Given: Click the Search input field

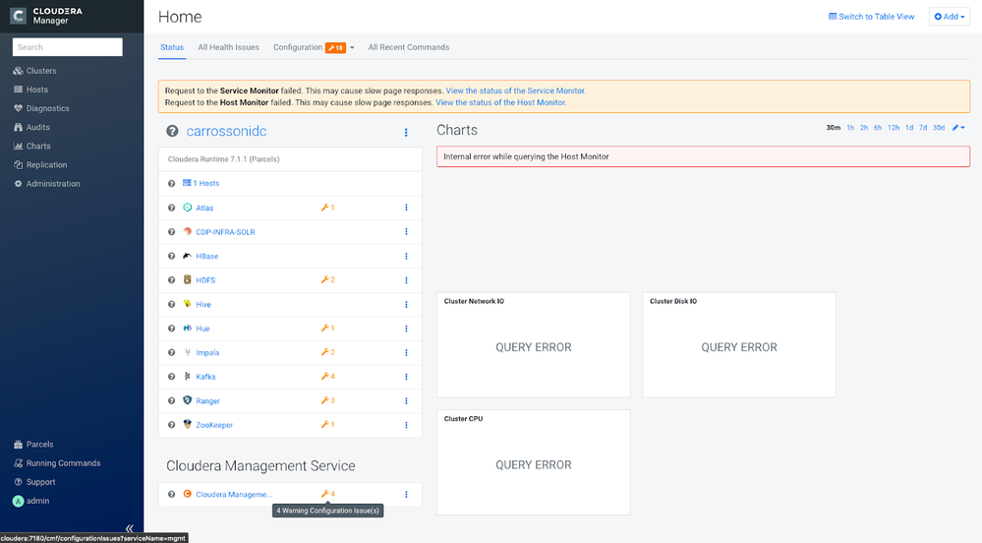Looking at the screenshot, I should (68, 47).
